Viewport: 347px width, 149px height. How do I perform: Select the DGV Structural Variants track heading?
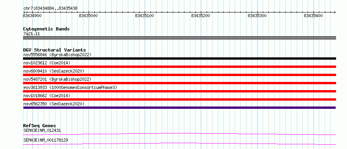click(55, 50)
